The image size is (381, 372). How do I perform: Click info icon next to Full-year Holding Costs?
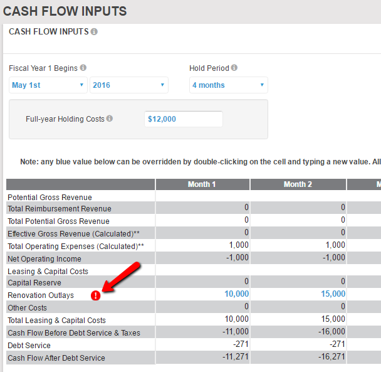tap(110, 119)
